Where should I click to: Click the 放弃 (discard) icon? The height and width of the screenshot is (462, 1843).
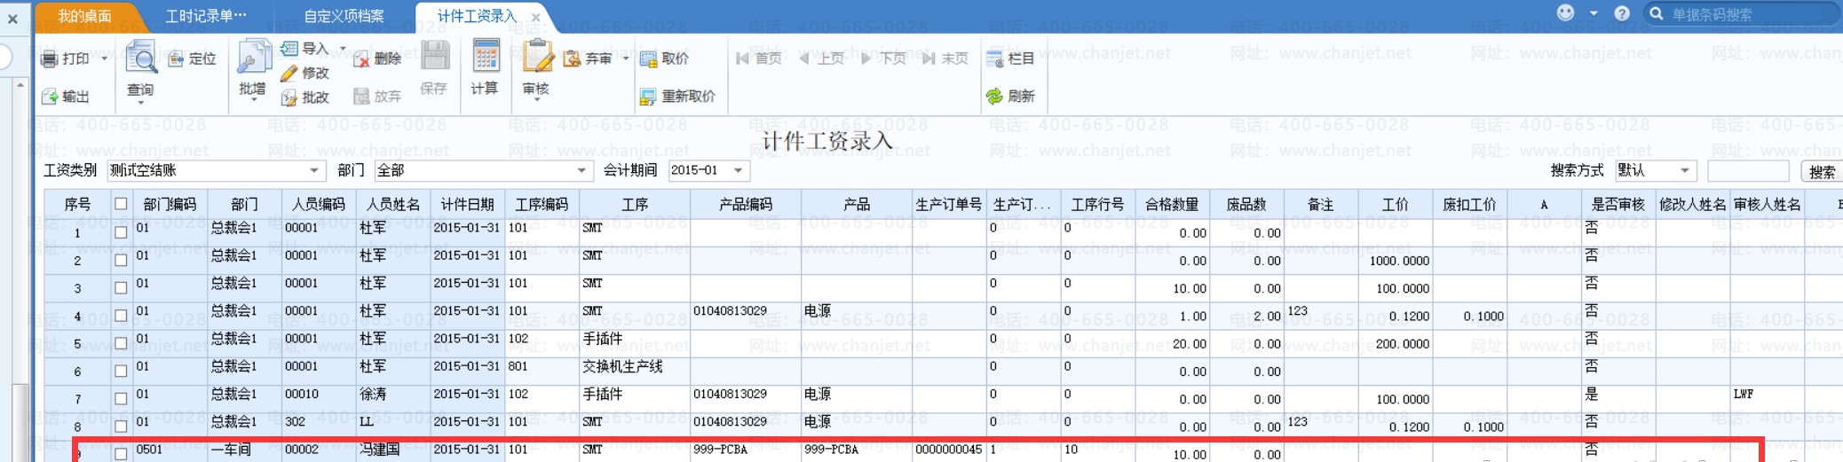pyautogui.click(x=361, y=97)
